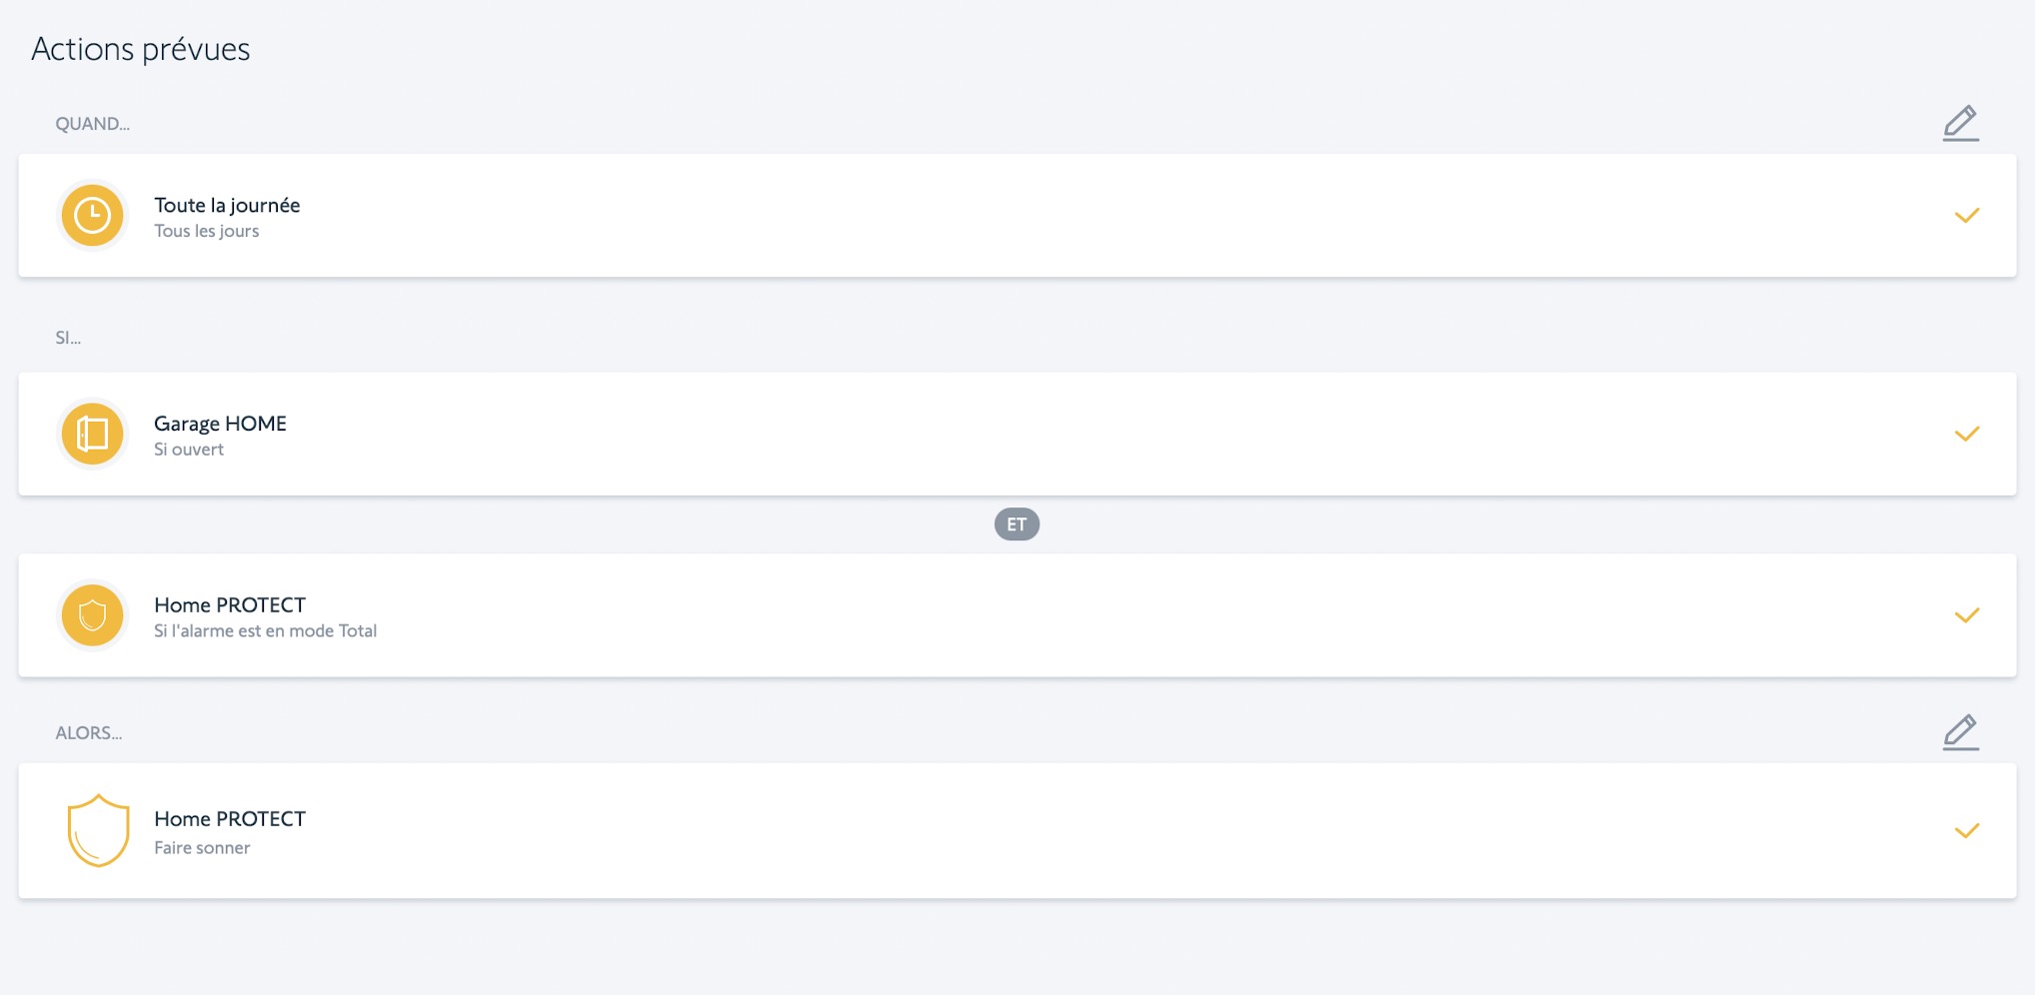Click the garage door icon for Garage HOME
2035x995 pixels.
click(x=92, y=434)
